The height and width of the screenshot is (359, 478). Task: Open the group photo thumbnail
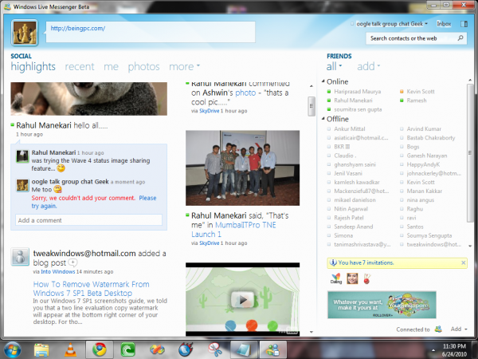[x=242, y=168]
